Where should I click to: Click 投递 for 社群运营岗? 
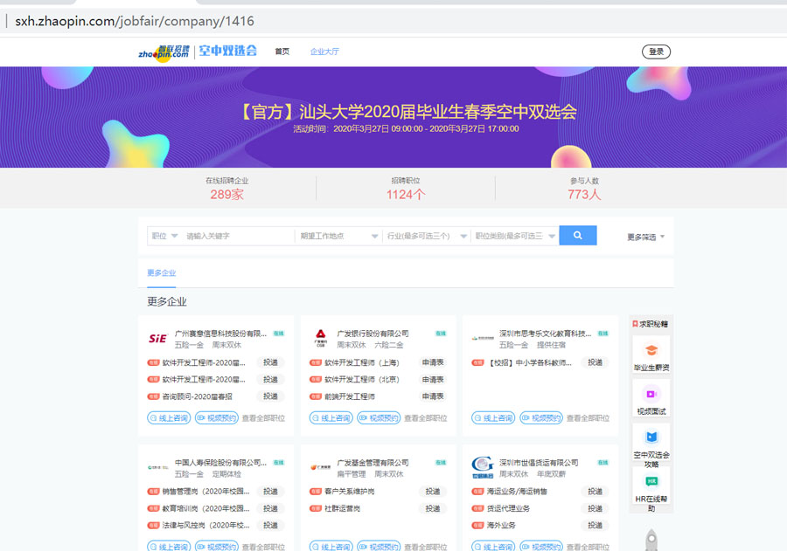(x=433, y=508)
